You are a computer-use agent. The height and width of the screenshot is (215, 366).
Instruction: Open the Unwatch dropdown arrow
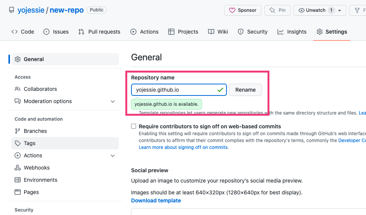tap(340, 10)
